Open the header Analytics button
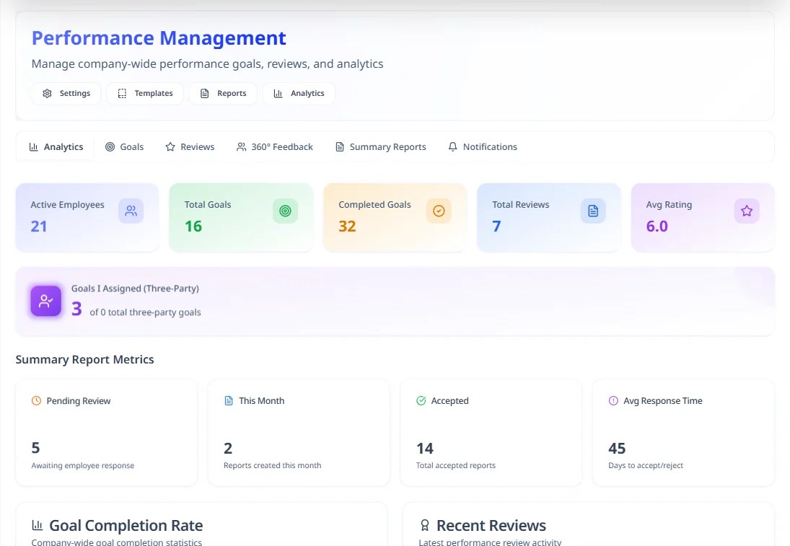The image size is (790, 546). (299, 93)
